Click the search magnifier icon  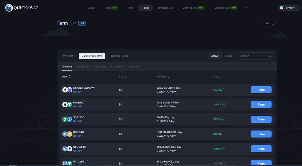tap(270, 56)
